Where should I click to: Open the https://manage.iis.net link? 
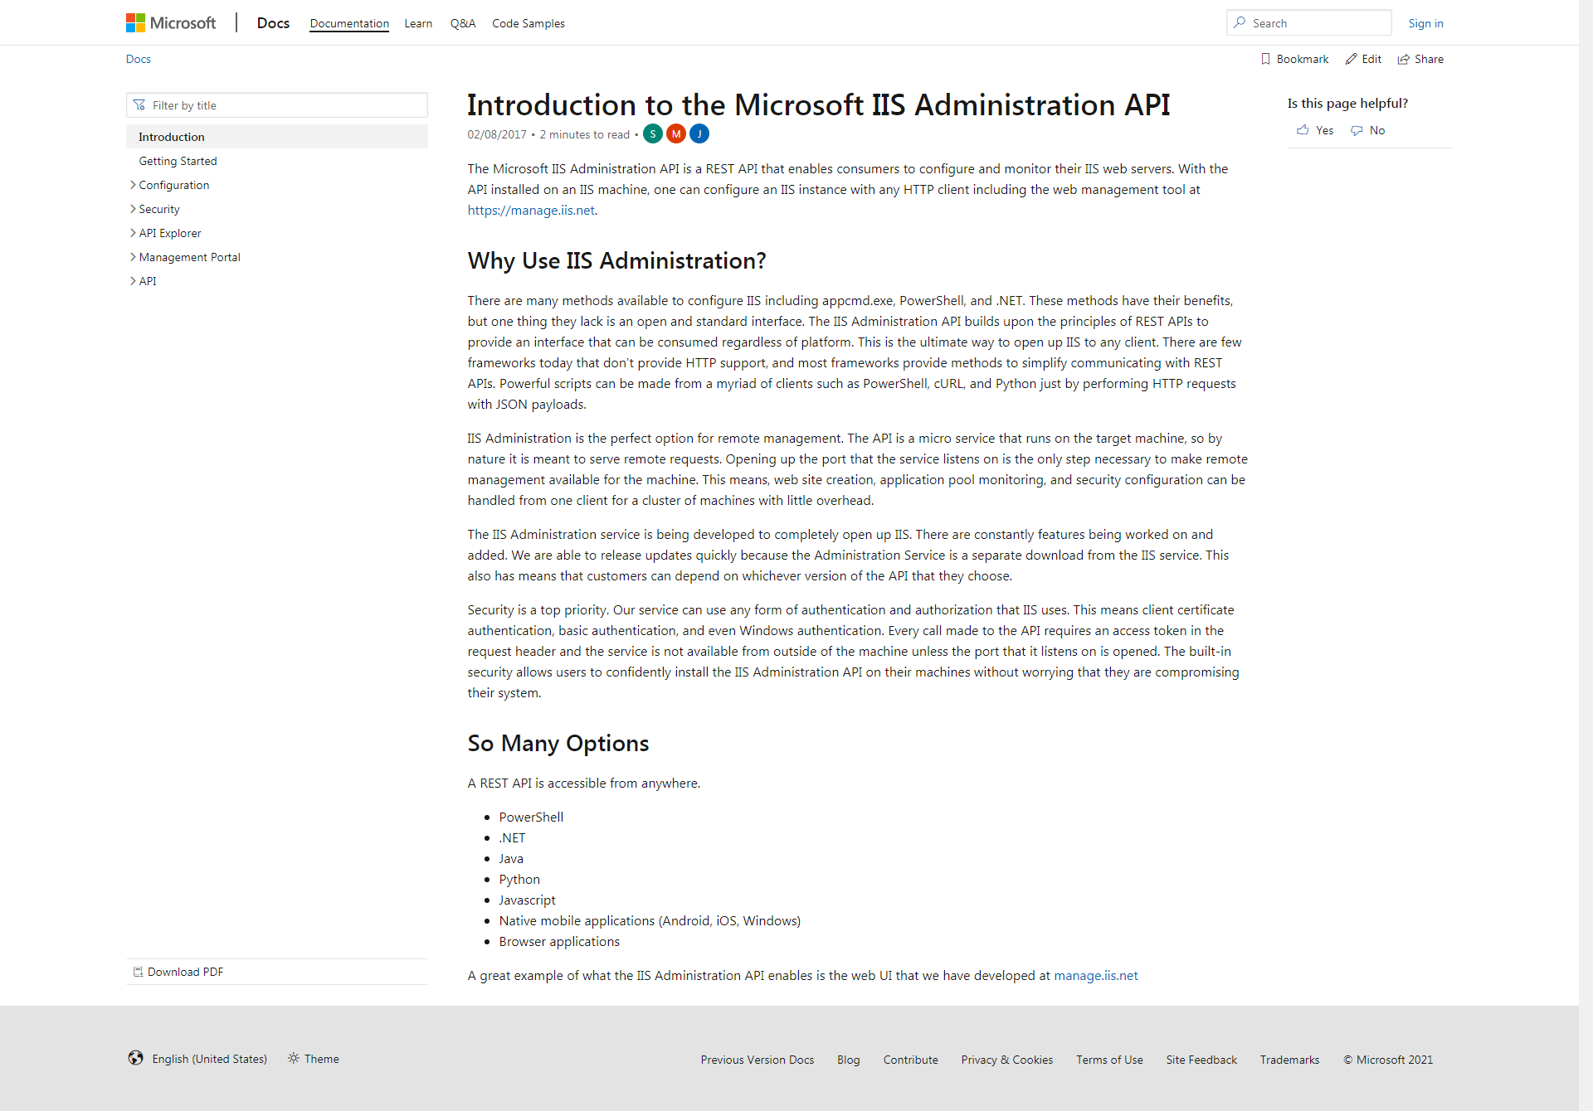click(530, 211)
